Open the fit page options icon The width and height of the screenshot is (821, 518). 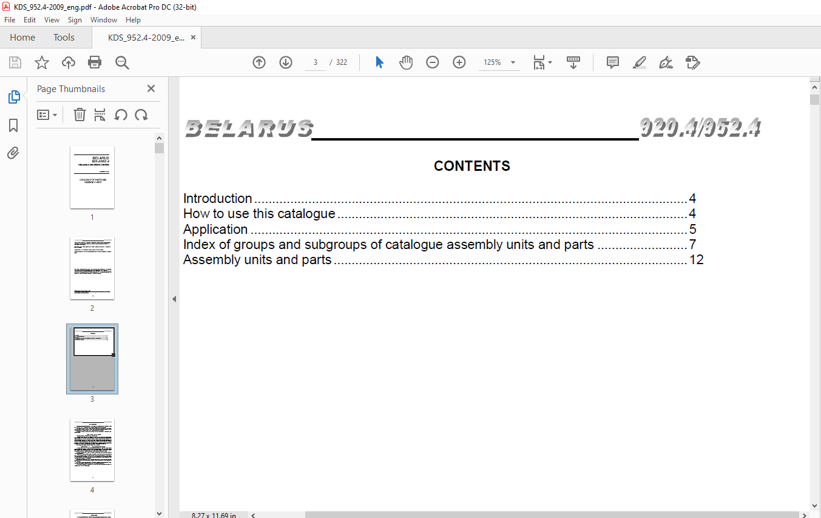[x=542, y=62]
